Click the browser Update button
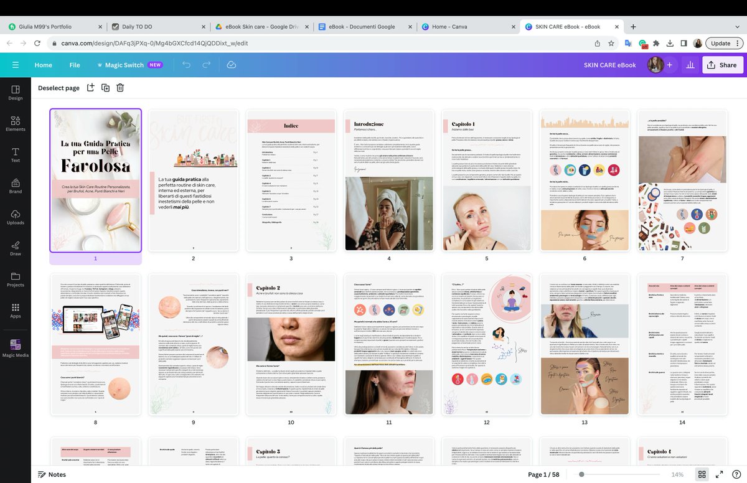This screenshot has height=483, width=747. [725, 43]
